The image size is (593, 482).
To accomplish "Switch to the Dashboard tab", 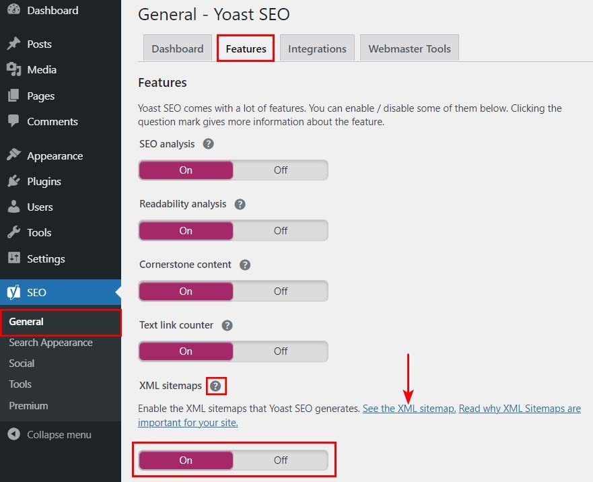I will tap(178, 48).
